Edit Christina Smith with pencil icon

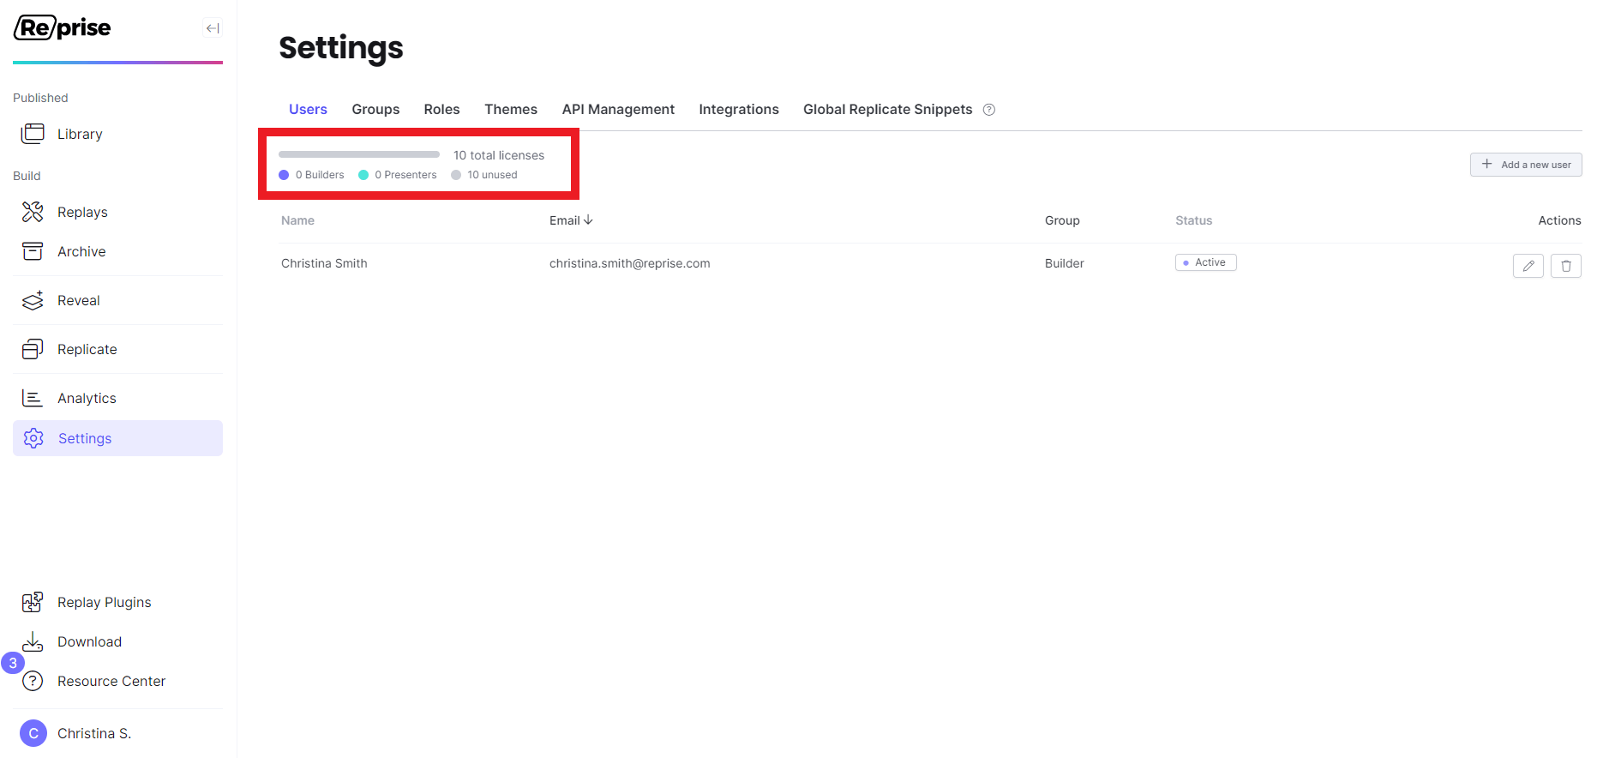1528,266
